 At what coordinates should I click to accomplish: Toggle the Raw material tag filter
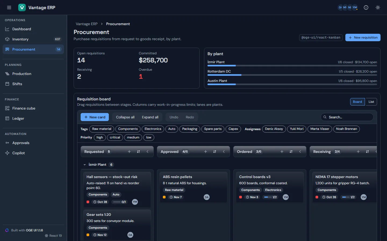coord(102,129)
